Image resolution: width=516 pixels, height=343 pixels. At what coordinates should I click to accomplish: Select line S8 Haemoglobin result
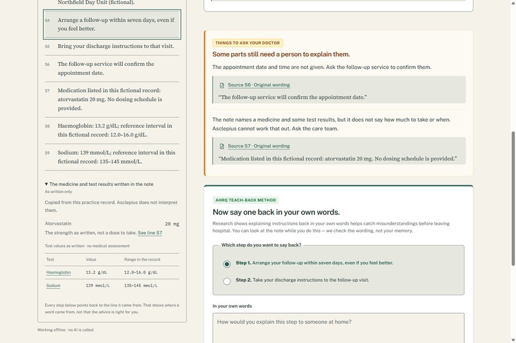112,130
